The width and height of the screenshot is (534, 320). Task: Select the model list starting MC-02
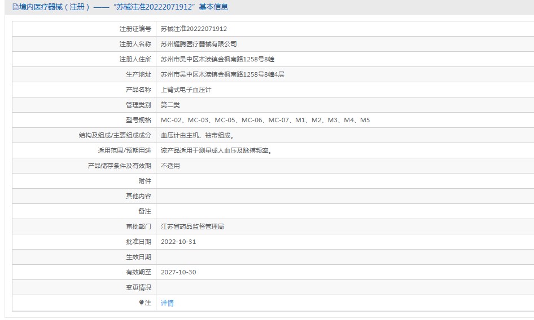pos(265,120)
